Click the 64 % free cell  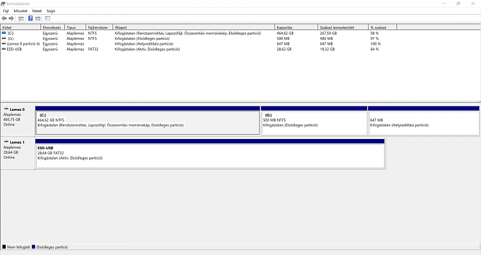[375, 49]
